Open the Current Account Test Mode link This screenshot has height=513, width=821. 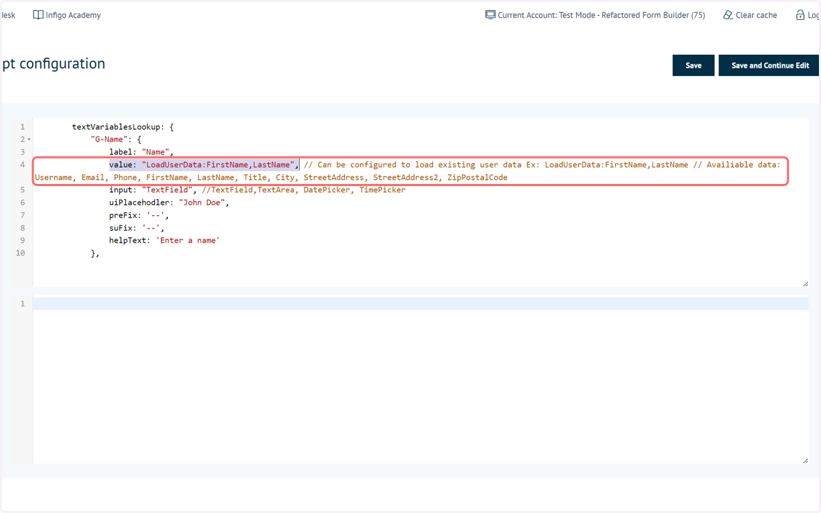(595, 15)
